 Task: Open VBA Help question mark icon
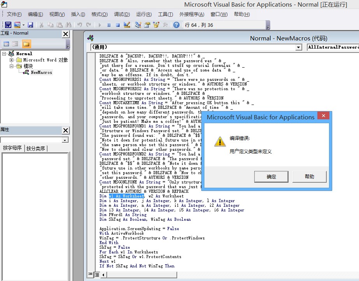tap(176, 24)
